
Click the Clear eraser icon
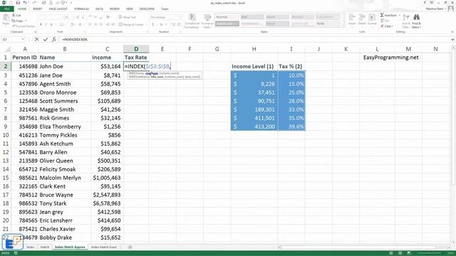(382, 26)
